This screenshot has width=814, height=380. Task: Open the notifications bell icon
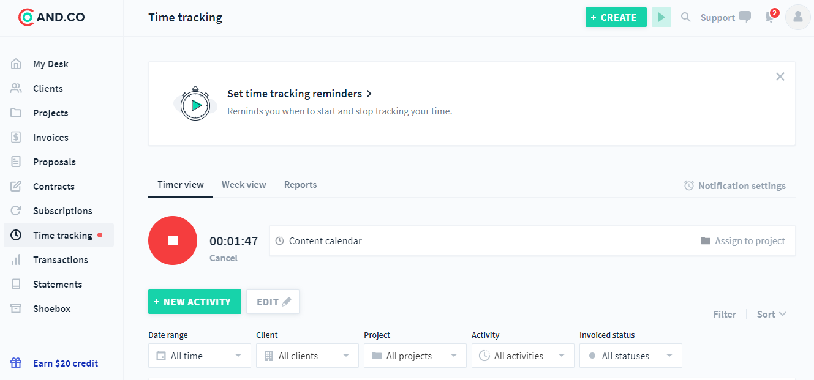tap(771, 17)
